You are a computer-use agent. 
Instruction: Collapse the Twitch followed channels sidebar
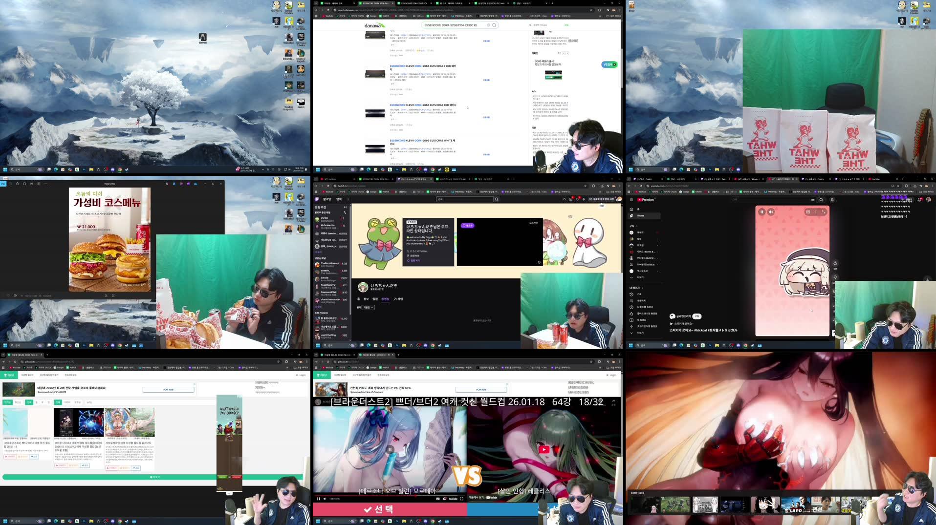click(345, 207)
